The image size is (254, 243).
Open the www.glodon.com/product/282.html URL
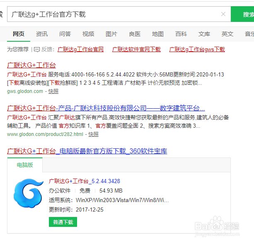(45, 134)
